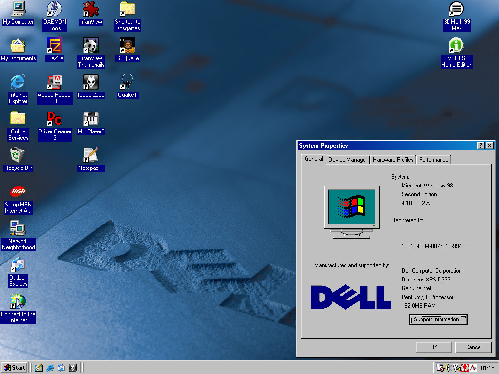Switch to the Device Manager tab
499x374 pixels.
348,160
